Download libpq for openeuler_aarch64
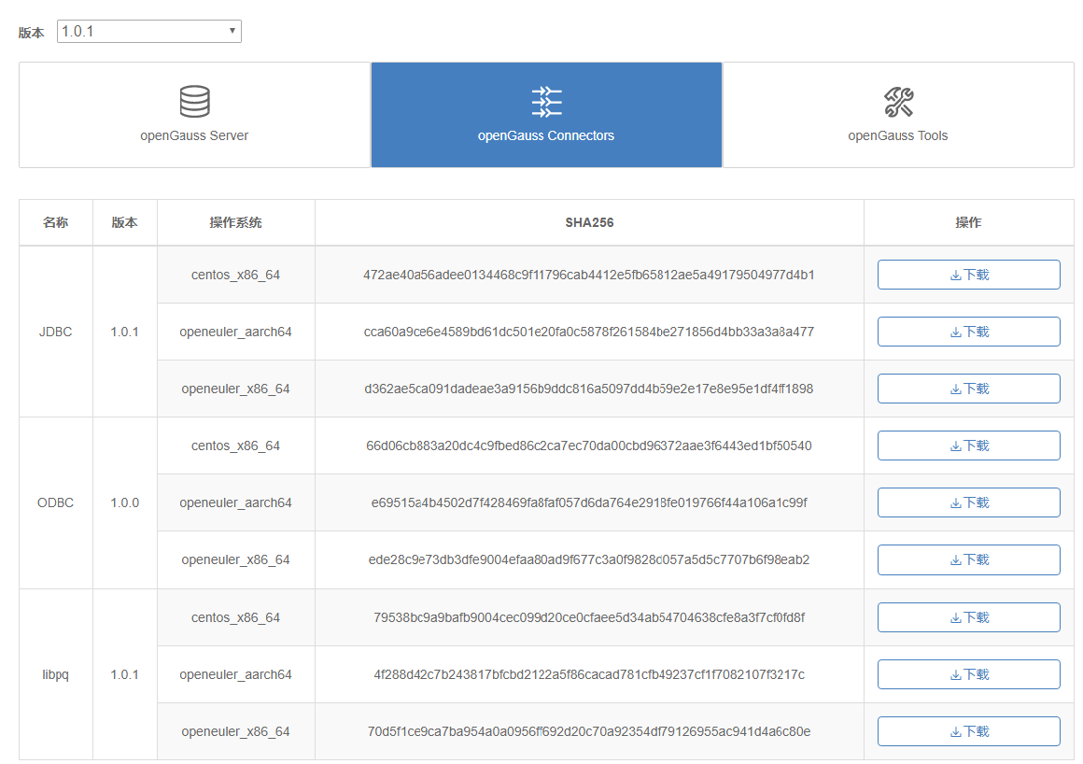Image resolution: width=1083 pixels, height=764 pixels. (x=956, y=673)
